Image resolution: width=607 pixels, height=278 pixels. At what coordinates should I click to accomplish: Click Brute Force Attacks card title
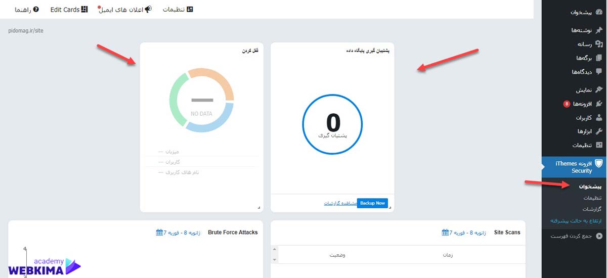233,233
